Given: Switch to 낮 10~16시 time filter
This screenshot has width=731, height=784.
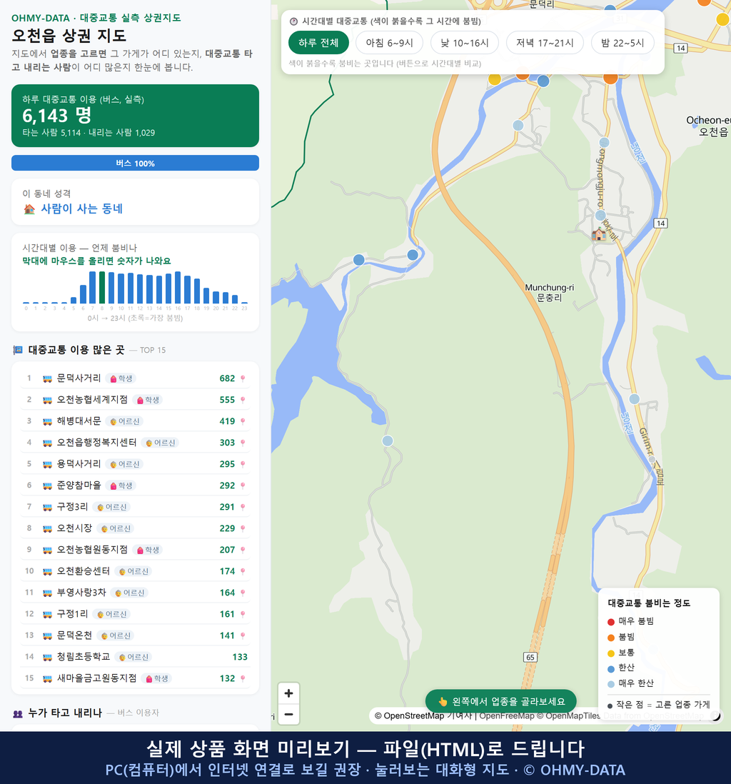Looking at the screenshot, I should click(x=465, y=43).
